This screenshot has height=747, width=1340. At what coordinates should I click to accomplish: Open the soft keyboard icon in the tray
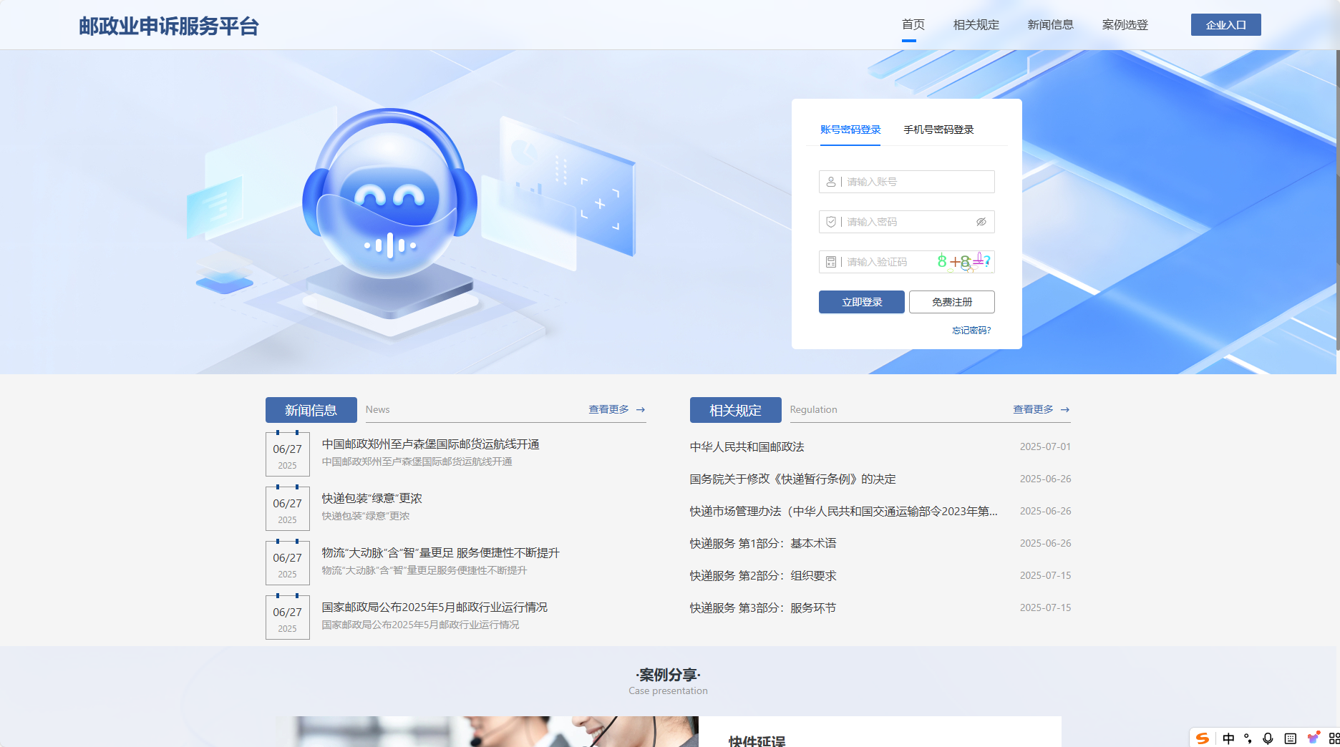click(x=1291, y=738)
